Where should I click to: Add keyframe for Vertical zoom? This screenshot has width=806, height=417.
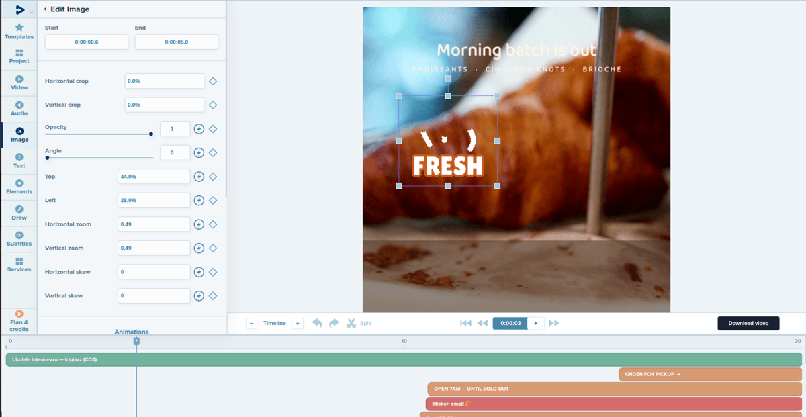click(x=213, y=248)
